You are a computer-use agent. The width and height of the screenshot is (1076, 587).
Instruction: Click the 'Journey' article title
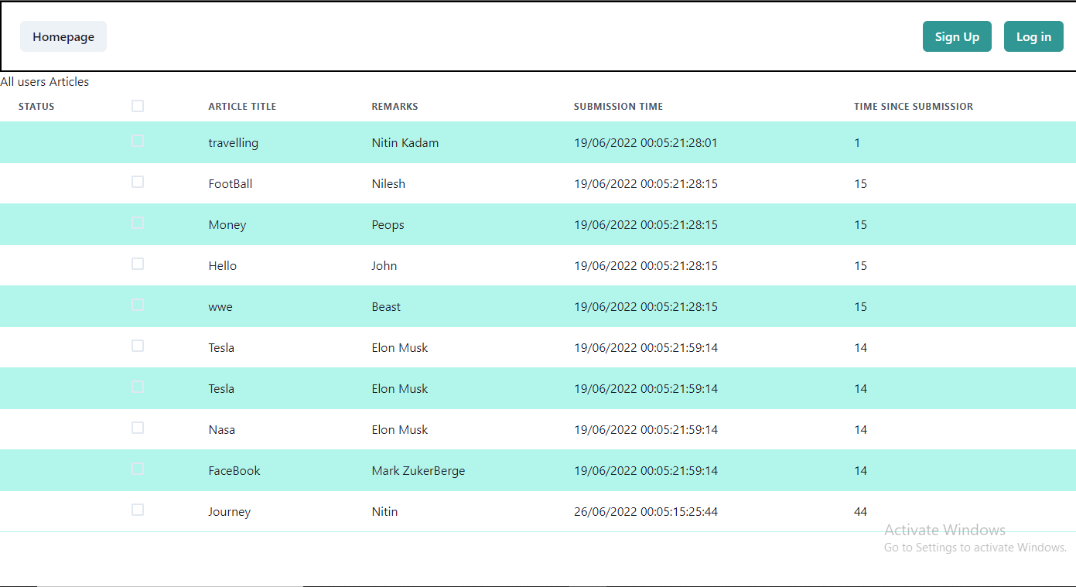(230, 512)
